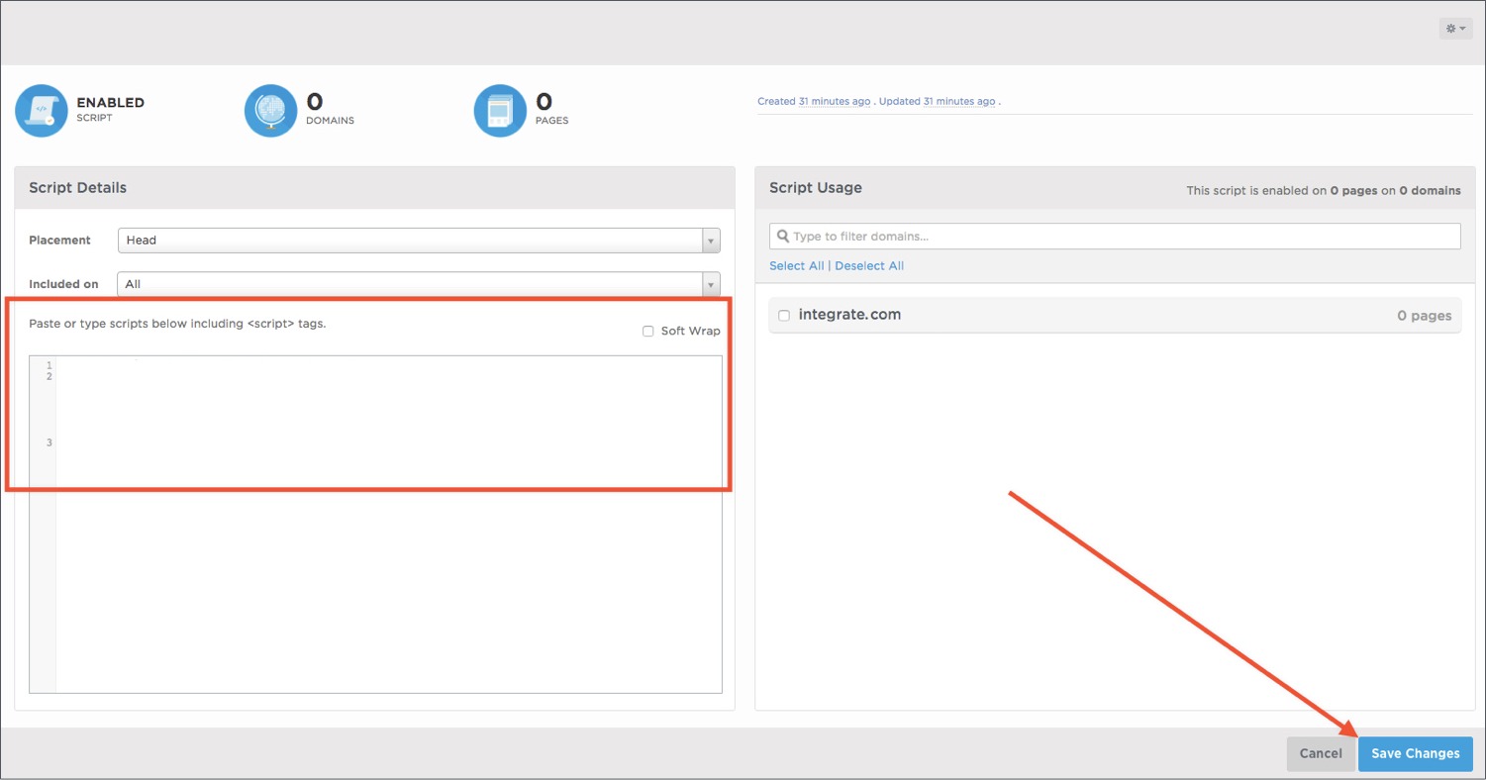Screen dimensions: 1486x780
Task: Focus the filter domains search field
Action: pos(1115,237)
